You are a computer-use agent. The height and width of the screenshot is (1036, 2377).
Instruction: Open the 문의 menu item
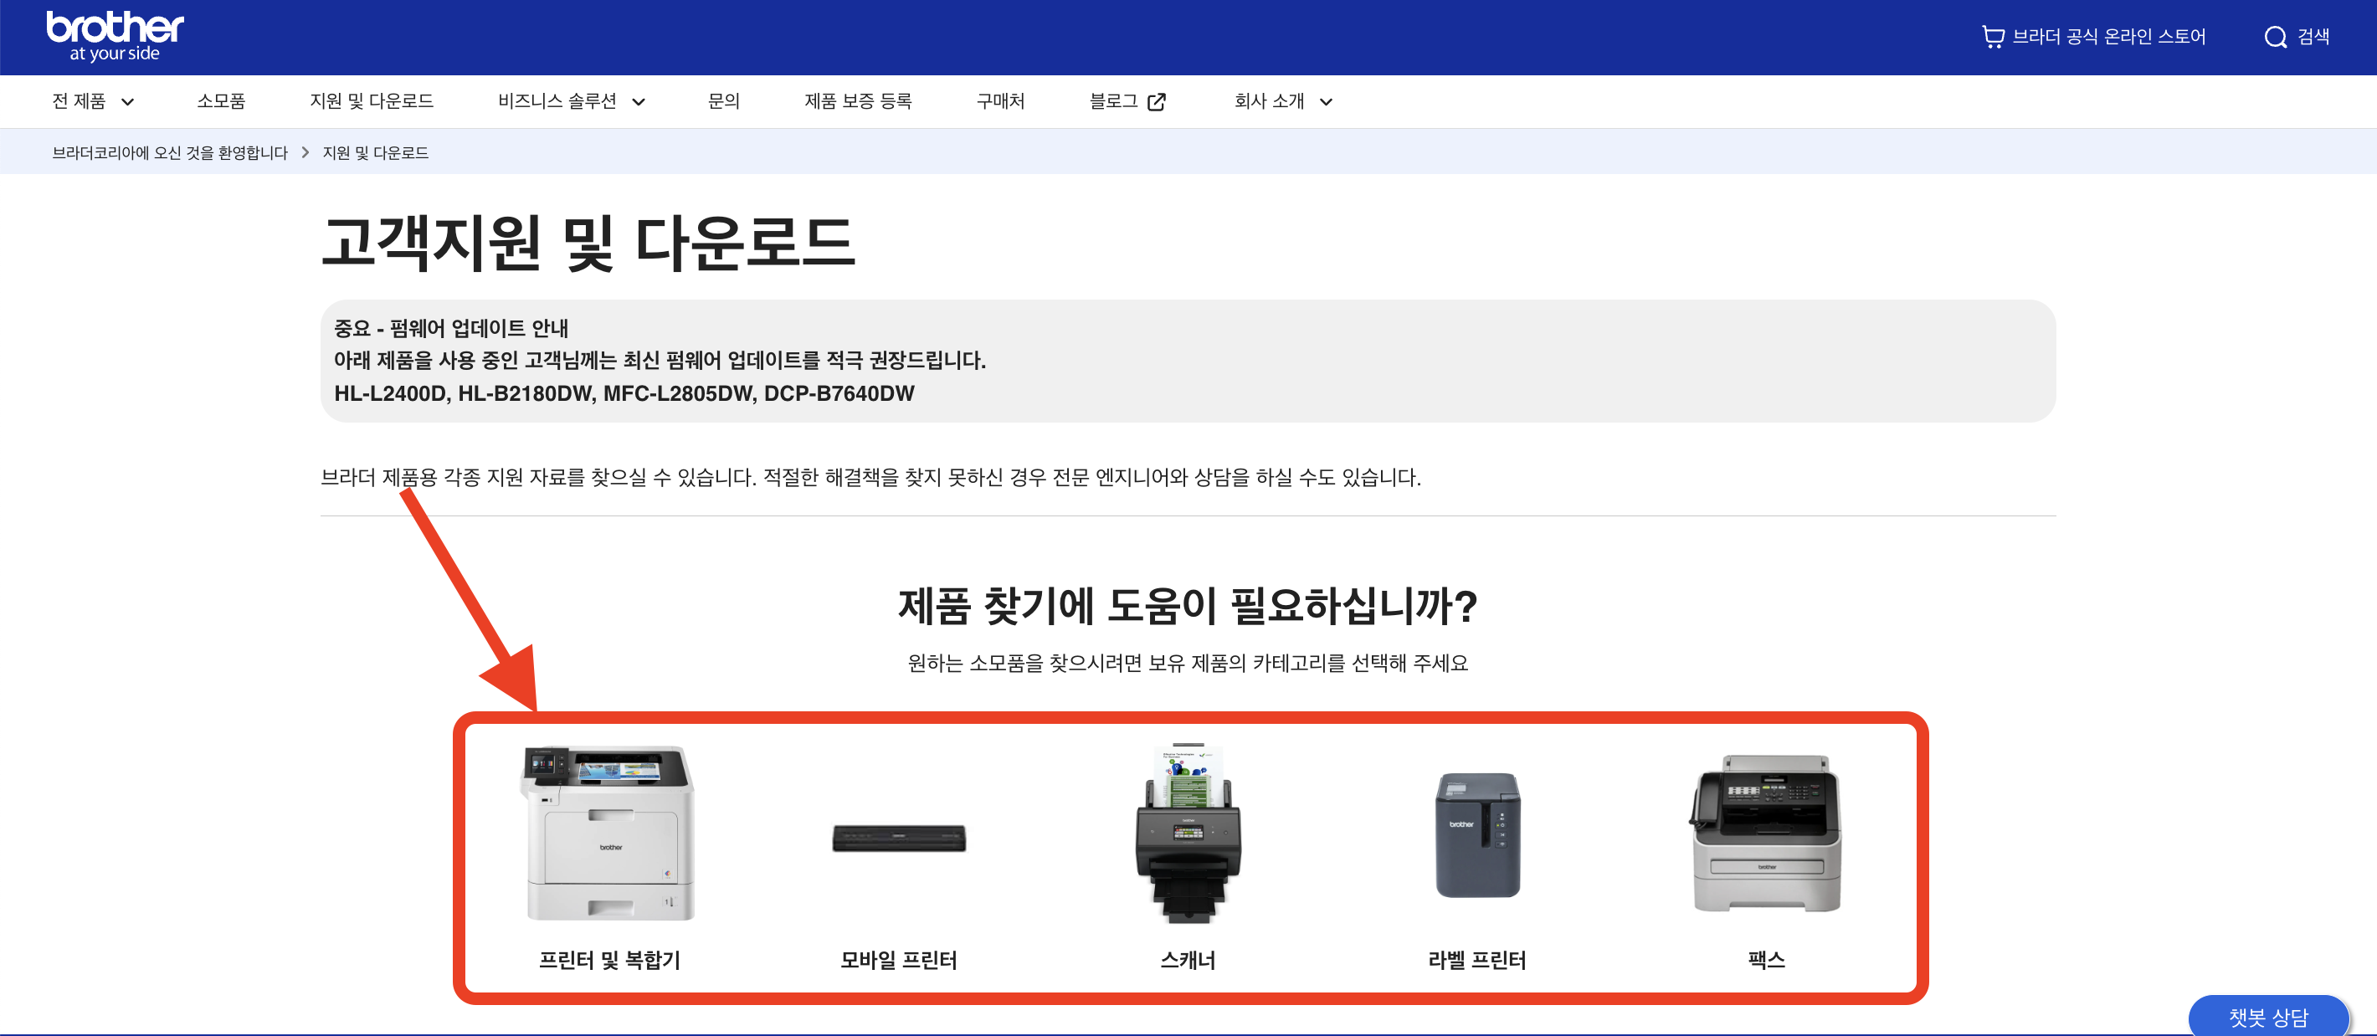pos(724,101)
